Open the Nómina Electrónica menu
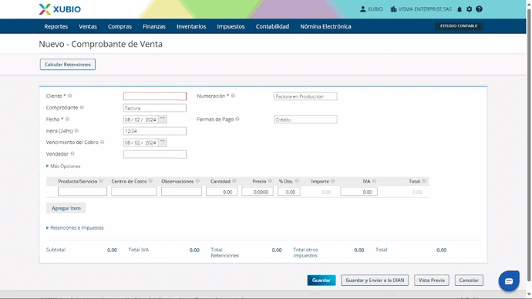This screenshot has height=299, width=532. pyautogui.click(x=325, y=26)
